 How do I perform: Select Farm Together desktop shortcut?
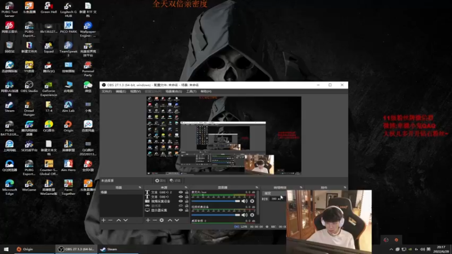[68, 187]
